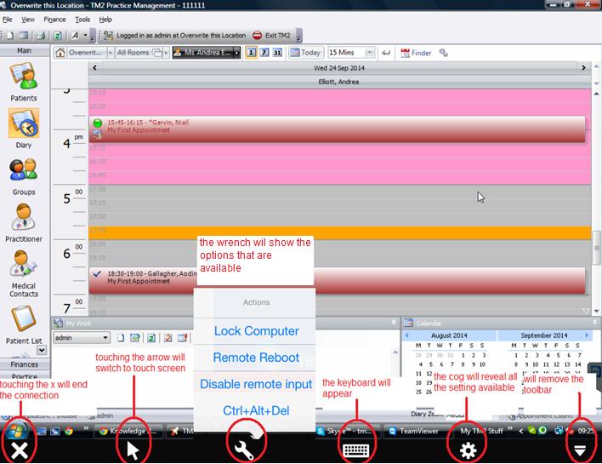The width and height of the screenshot is (602, 464).
Task: Tap the X to end connection
Action: coord(20,450)
